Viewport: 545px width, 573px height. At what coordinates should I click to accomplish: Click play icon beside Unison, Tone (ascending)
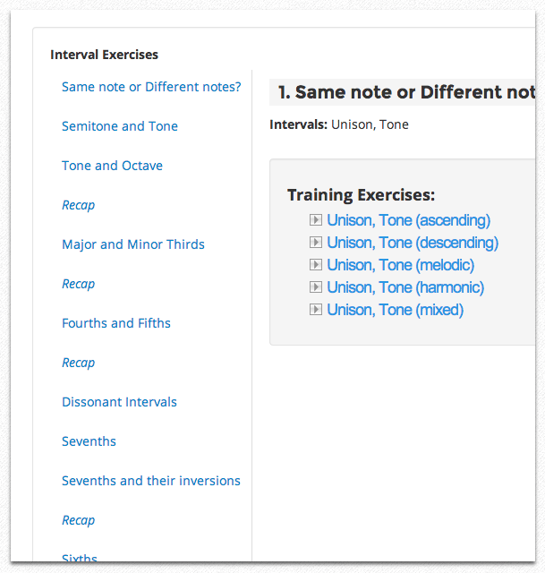(315, 220)
